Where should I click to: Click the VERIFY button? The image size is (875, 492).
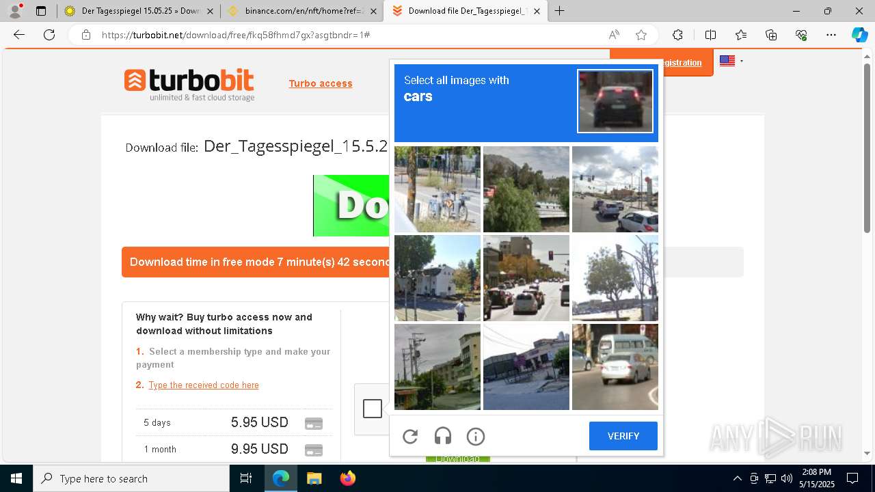(x=623, y=436)
